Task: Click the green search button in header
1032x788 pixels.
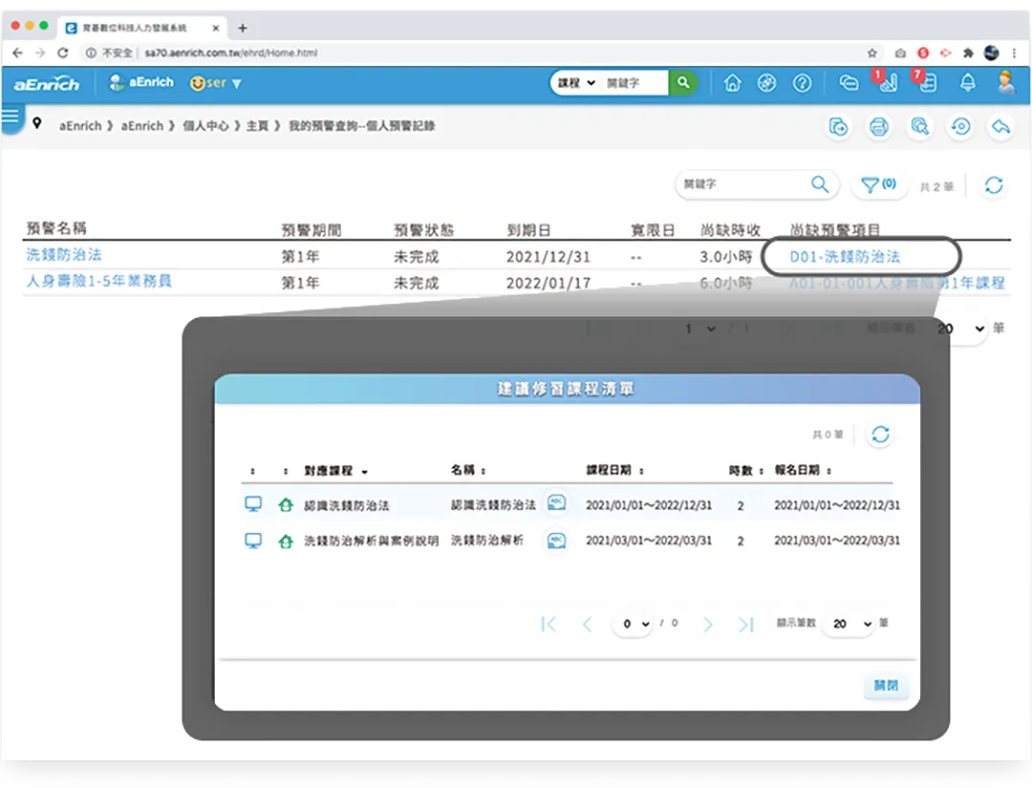Action: point(682,83)
